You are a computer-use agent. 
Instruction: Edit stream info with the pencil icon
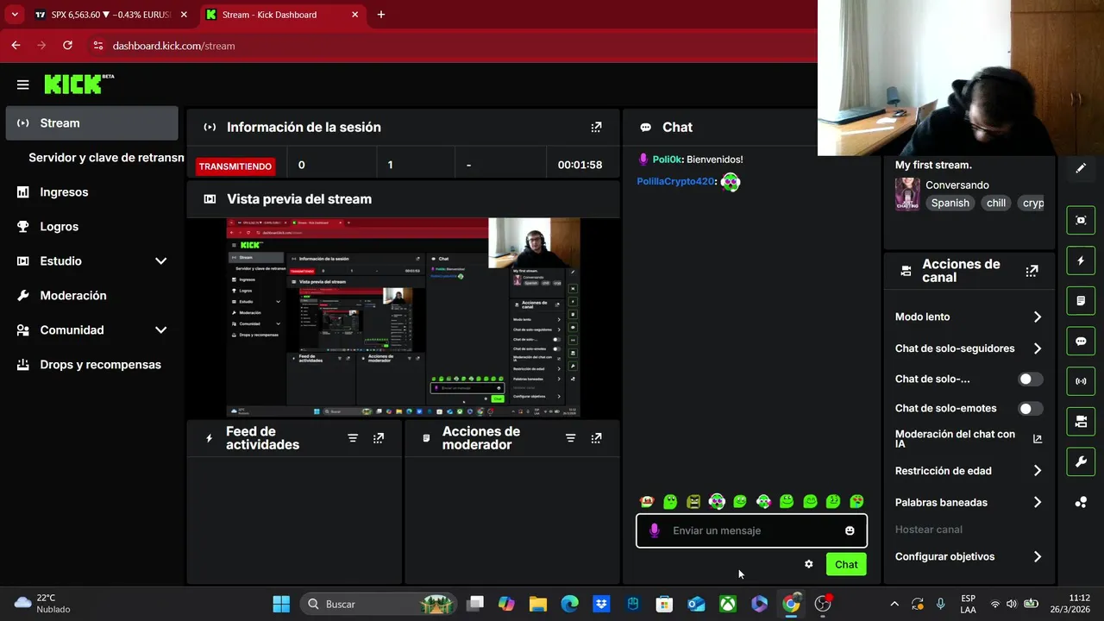coord(1081,168)
